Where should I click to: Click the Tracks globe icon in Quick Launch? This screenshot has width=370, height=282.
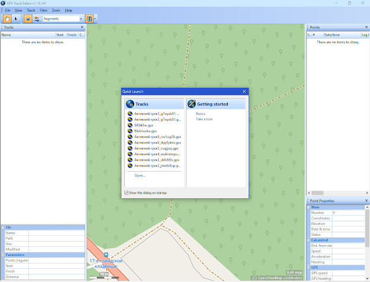coord(130,104)
